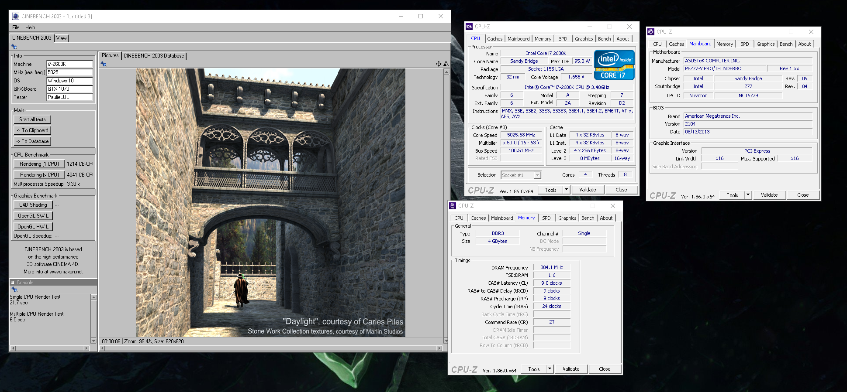Open the CINEBENCH 2003 Database tab
The height and width of the screenshot is (392, 847).
[154, 56]
